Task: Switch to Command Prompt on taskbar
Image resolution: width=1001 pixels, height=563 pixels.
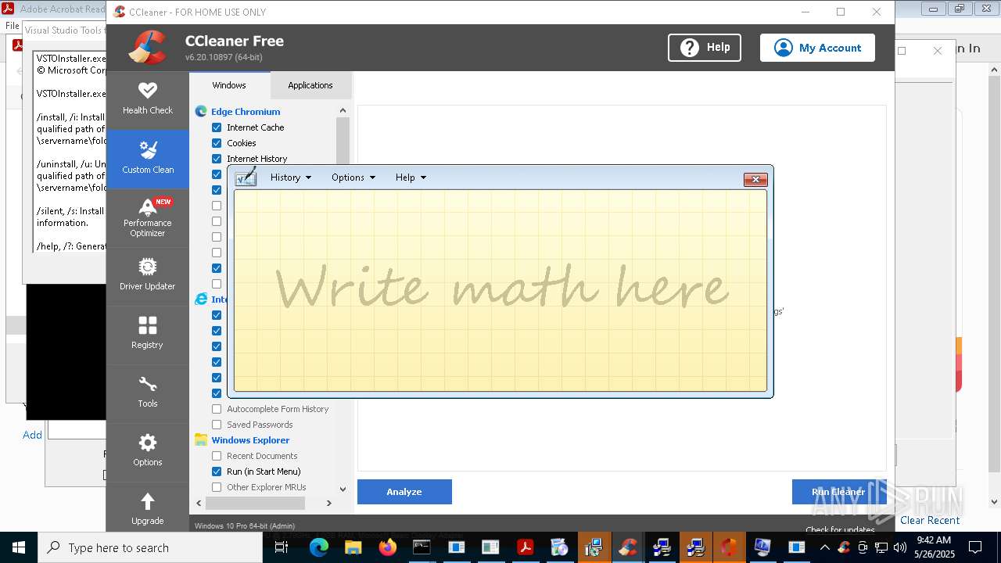Action: coord(422,547)
